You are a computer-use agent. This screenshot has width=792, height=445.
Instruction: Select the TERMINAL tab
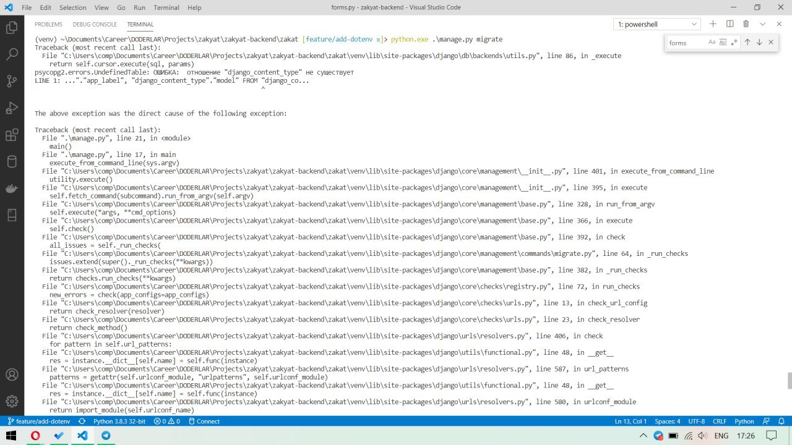(x=140, y=24)
